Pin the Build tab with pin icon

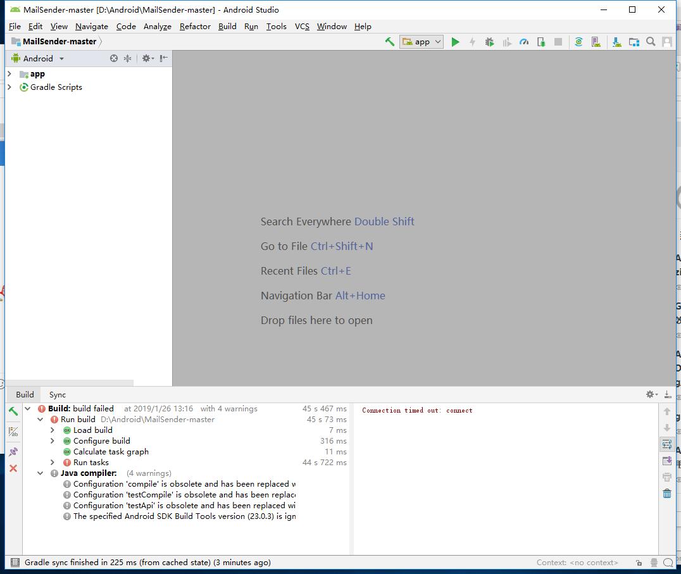click(x=13, y=452)
